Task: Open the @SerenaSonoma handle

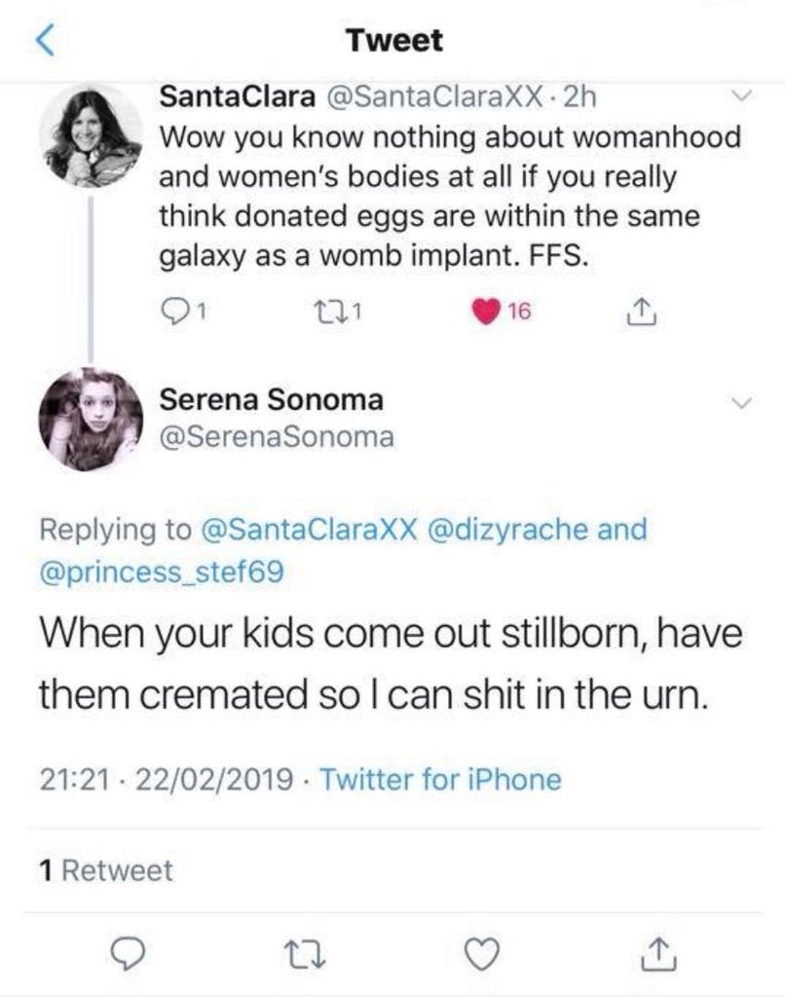Action: click(x=277, y=438)
